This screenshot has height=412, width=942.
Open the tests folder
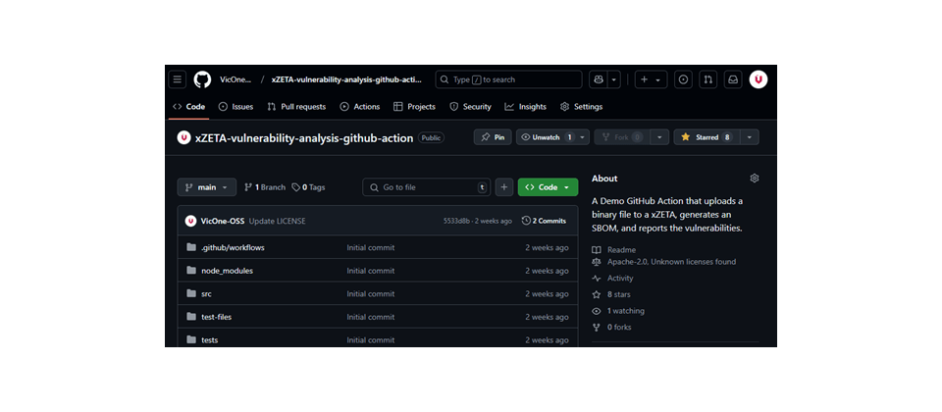click(210, 340)
